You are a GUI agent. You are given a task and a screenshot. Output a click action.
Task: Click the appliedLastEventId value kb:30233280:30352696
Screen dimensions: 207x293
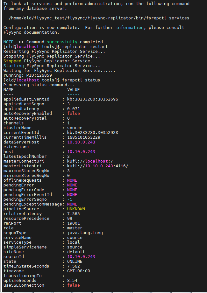(x=92, y=99)
